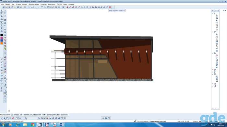
Task: Open the Изменение menu
Action: (52, 4)
